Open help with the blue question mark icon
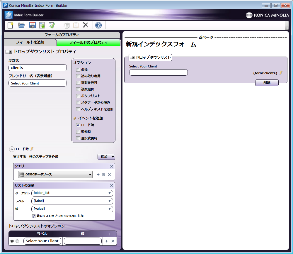 coord(98,25)
